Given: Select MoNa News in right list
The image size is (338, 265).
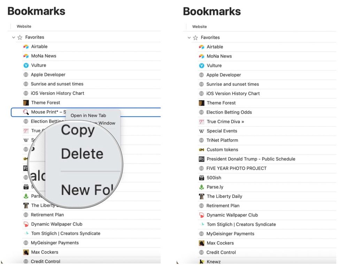Looking at the screenshot, I should (219, 56).
